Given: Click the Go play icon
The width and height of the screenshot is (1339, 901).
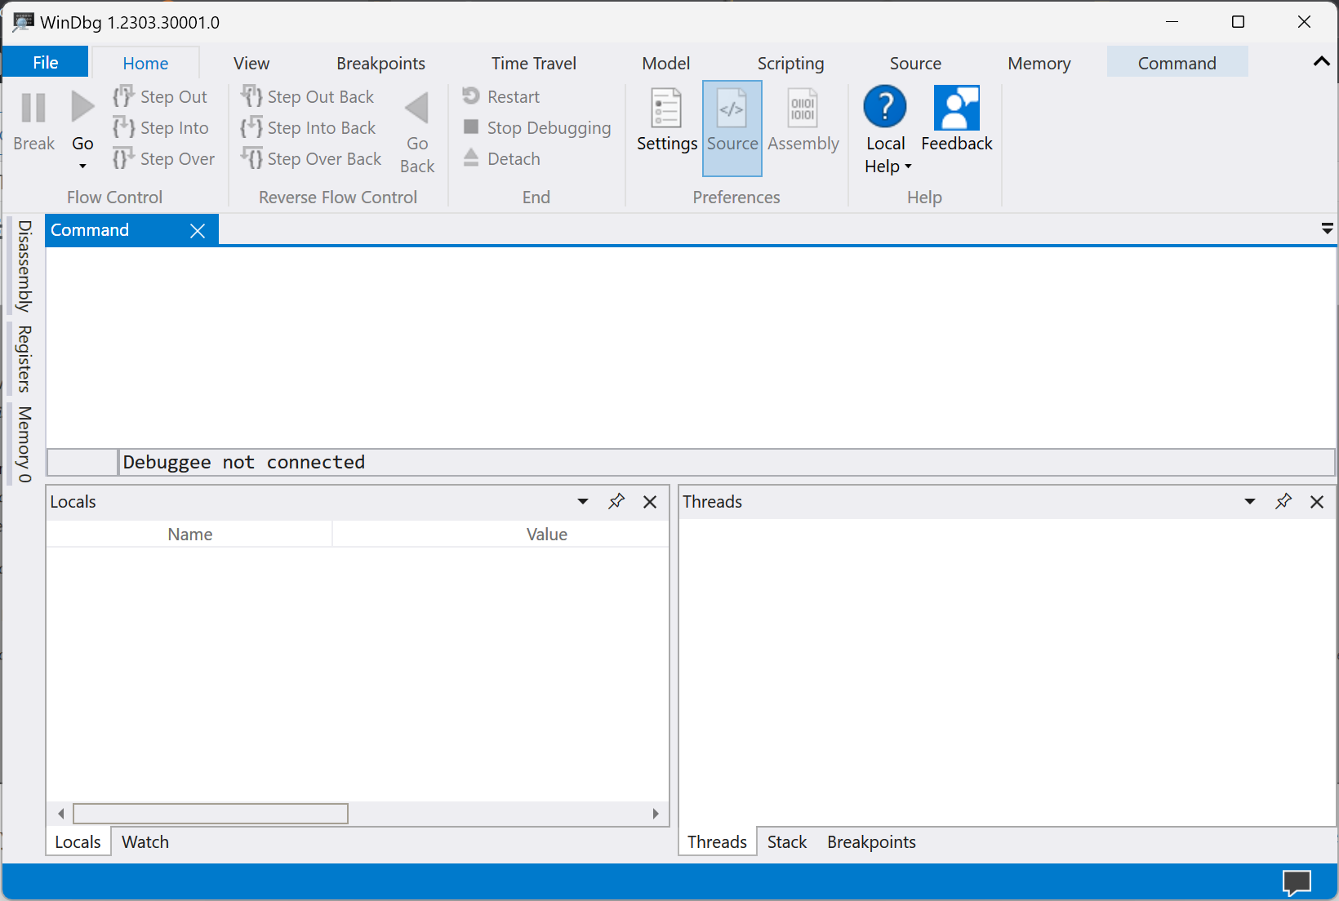Looking at the screenshot, I should pyautogui.click(x=82, y=107).
